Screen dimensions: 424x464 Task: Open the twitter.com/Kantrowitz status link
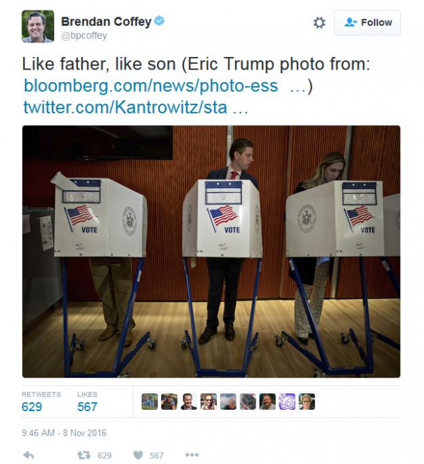pyautogui.click(x=125, y=108)
